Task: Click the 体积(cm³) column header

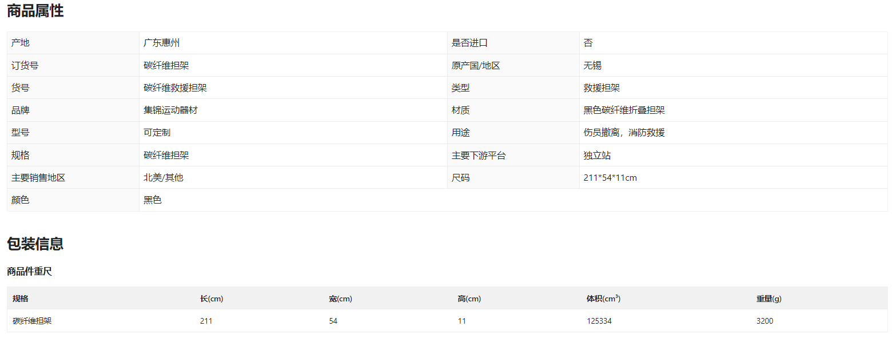Action: coord(603,299)
